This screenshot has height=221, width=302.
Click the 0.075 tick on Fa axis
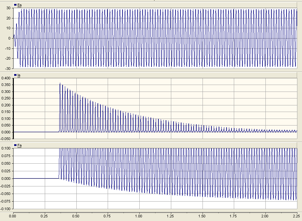[x=6, y=156]
